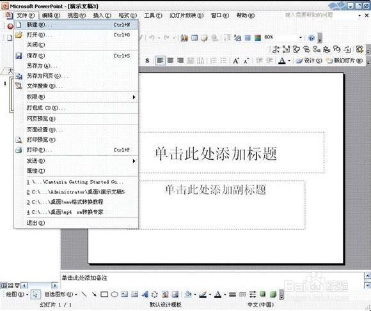Select the Arrow tool on Drawing toolbar
371x311 pixels.
(94, 294)
